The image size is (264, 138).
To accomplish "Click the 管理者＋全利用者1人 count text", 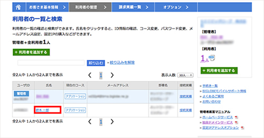I will coord(31,42).
